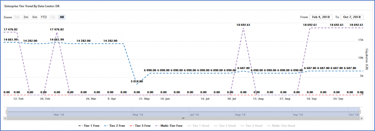Click the scrollbar center grip handle
Image resolution: width=375 pixels, height=131 pixels.
point(183,118)
